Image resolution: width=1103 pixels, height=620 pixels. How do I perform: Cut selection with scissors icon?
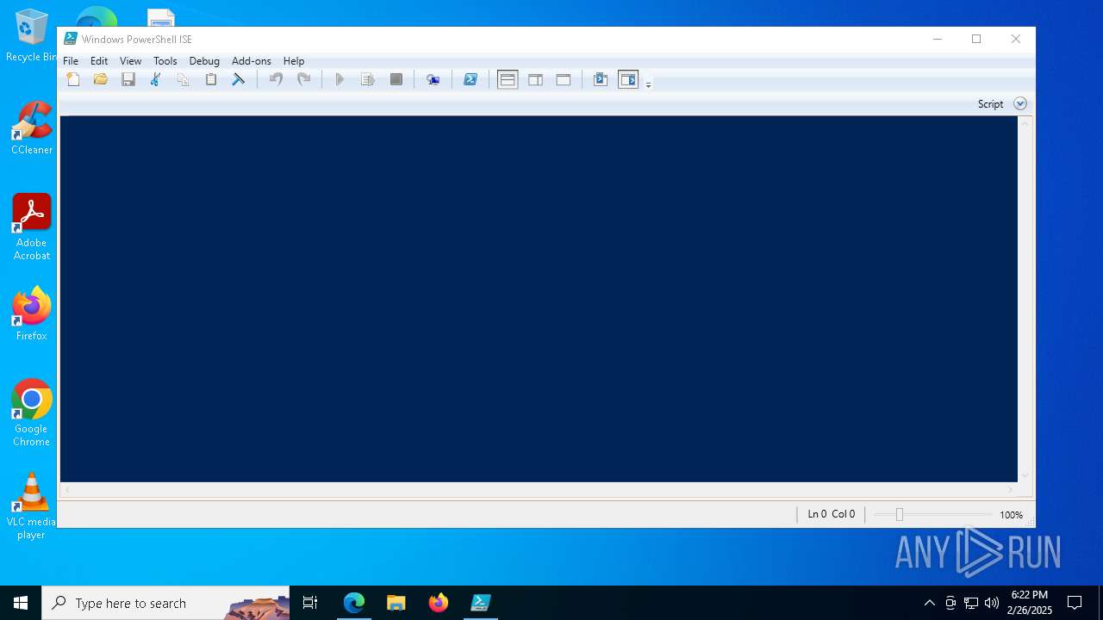coord(156,79)
